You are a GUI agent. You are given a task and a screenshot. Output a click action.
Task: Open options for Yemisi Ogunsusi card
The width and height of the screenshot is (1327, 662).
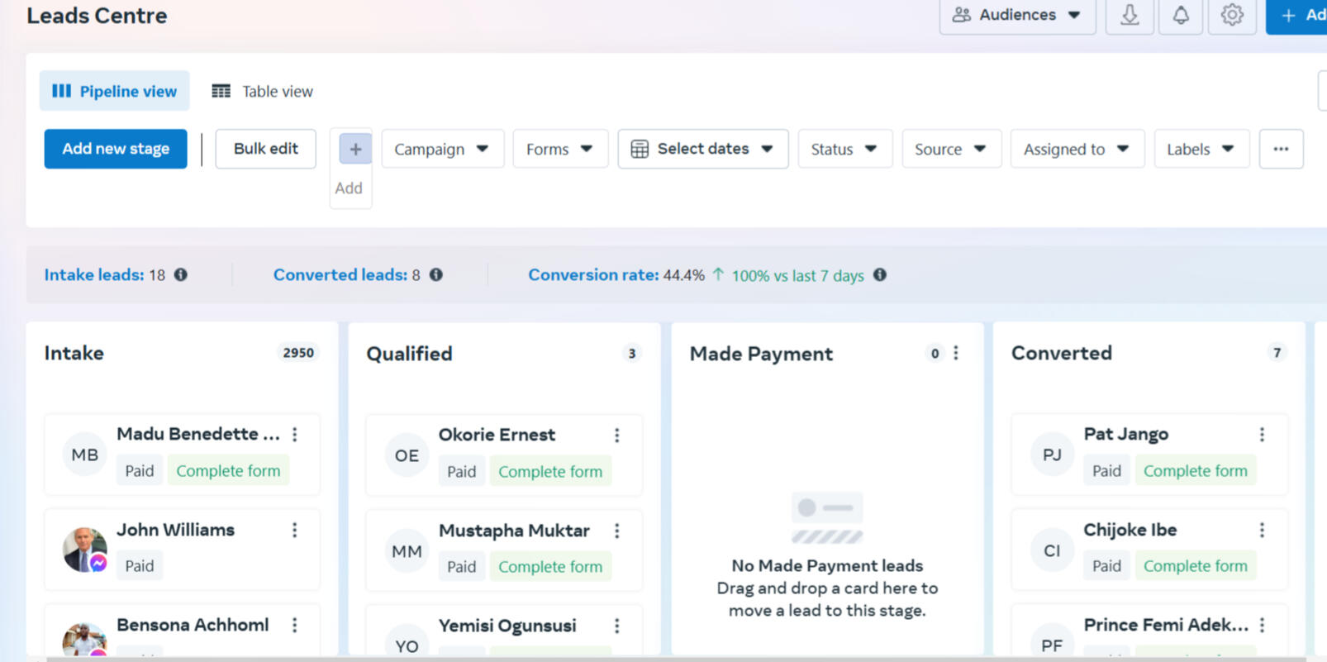(x=617, y=626)
